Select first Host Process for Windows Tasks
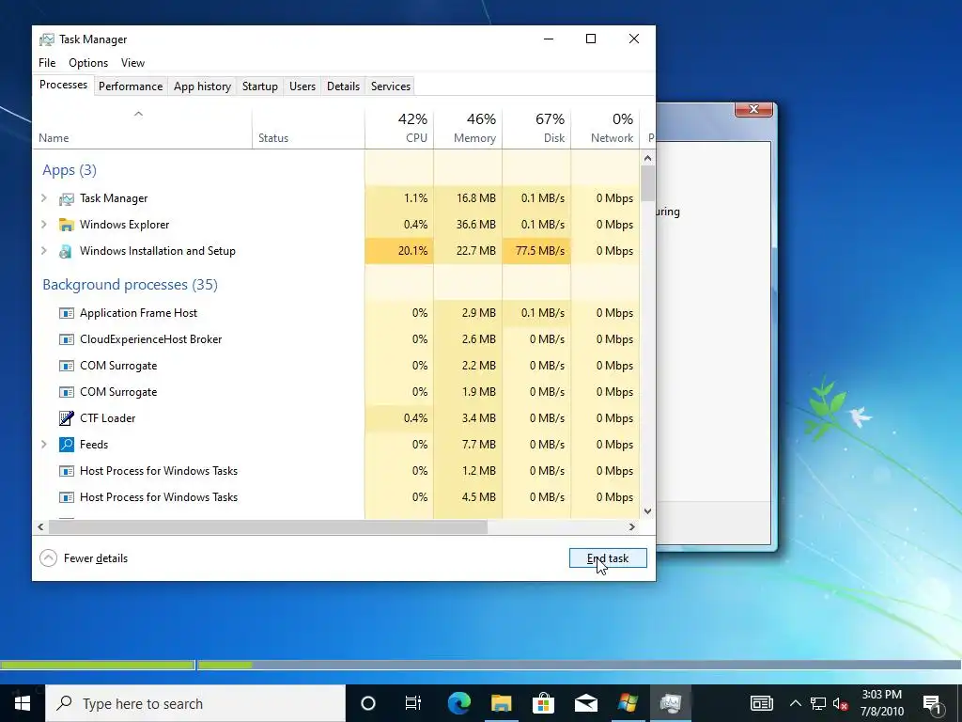 336,471
